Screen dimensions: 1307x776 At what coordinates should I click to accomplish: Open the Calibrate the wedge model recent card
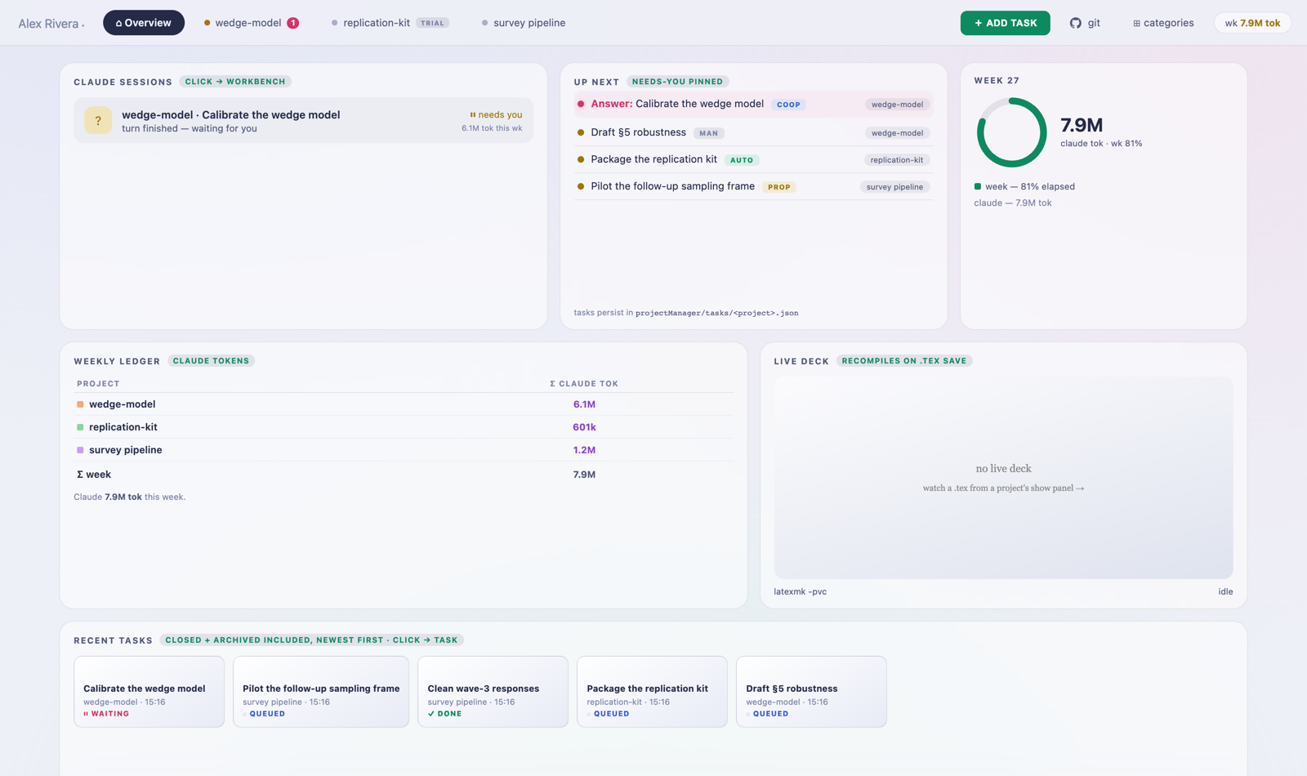pyautogui.click(x=149, y=692)
